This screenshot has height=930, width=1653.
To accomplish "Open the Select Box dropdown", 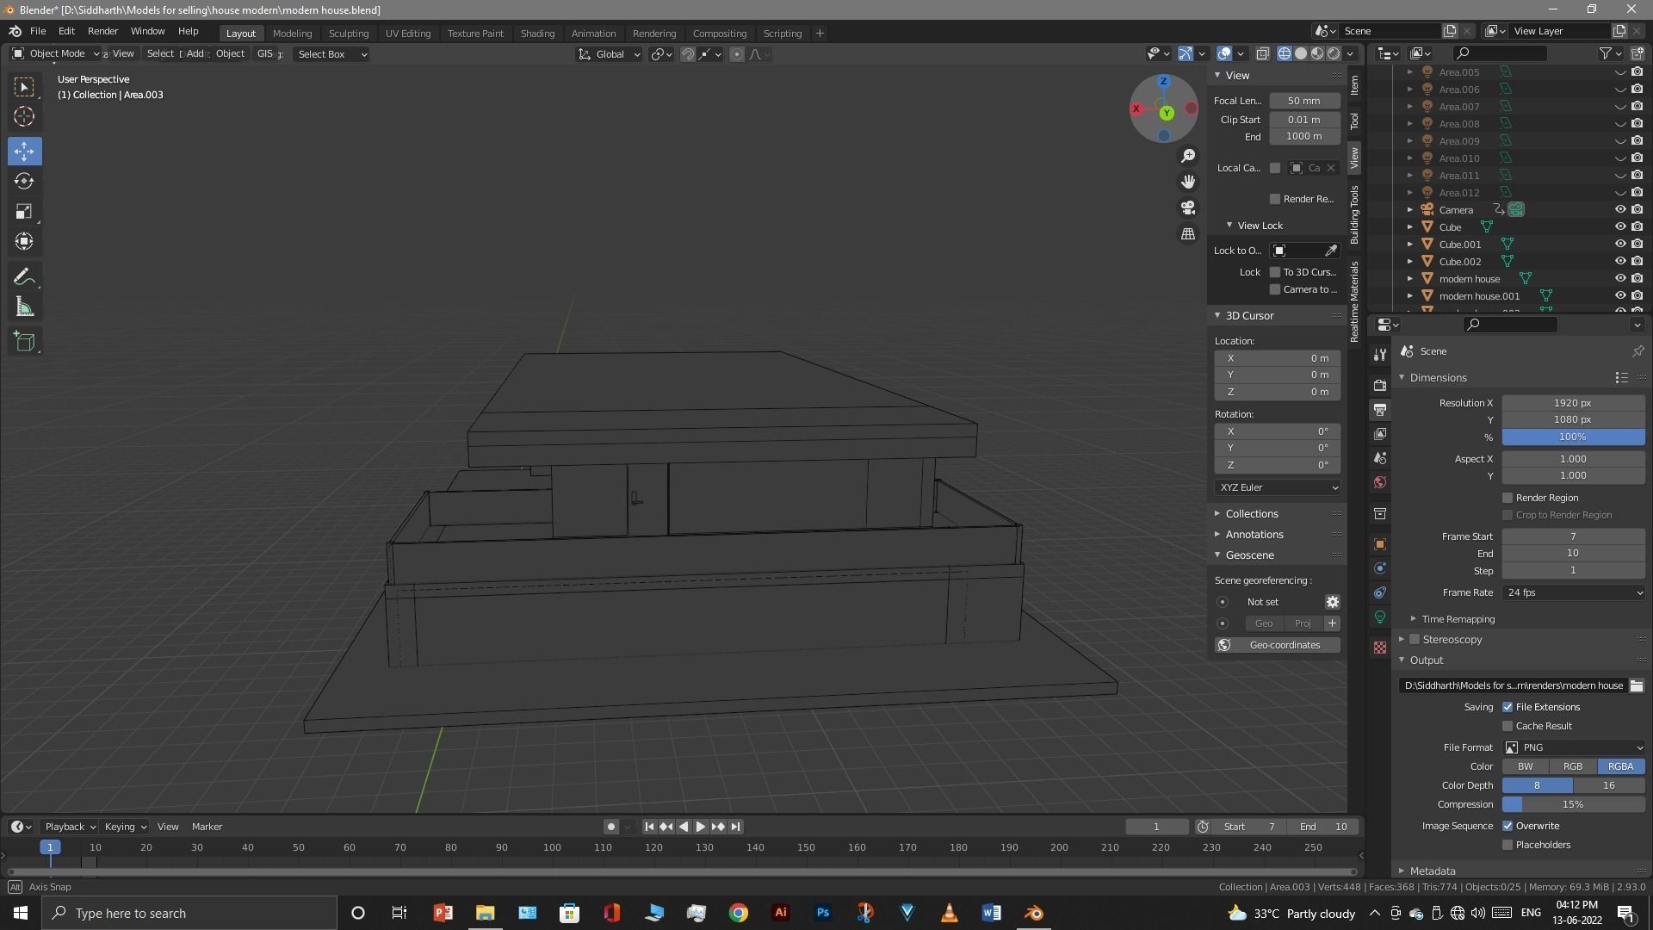I will [331, 53].
